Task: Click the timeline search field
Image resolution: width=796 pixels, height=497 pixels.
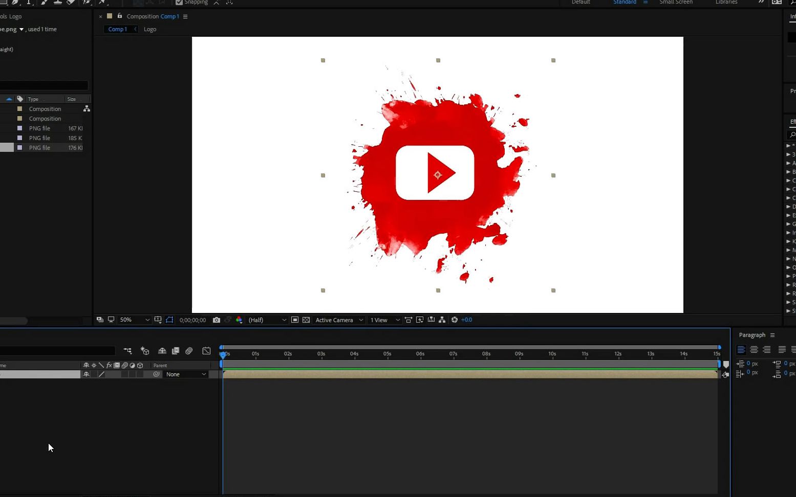Action: (57, 351)
